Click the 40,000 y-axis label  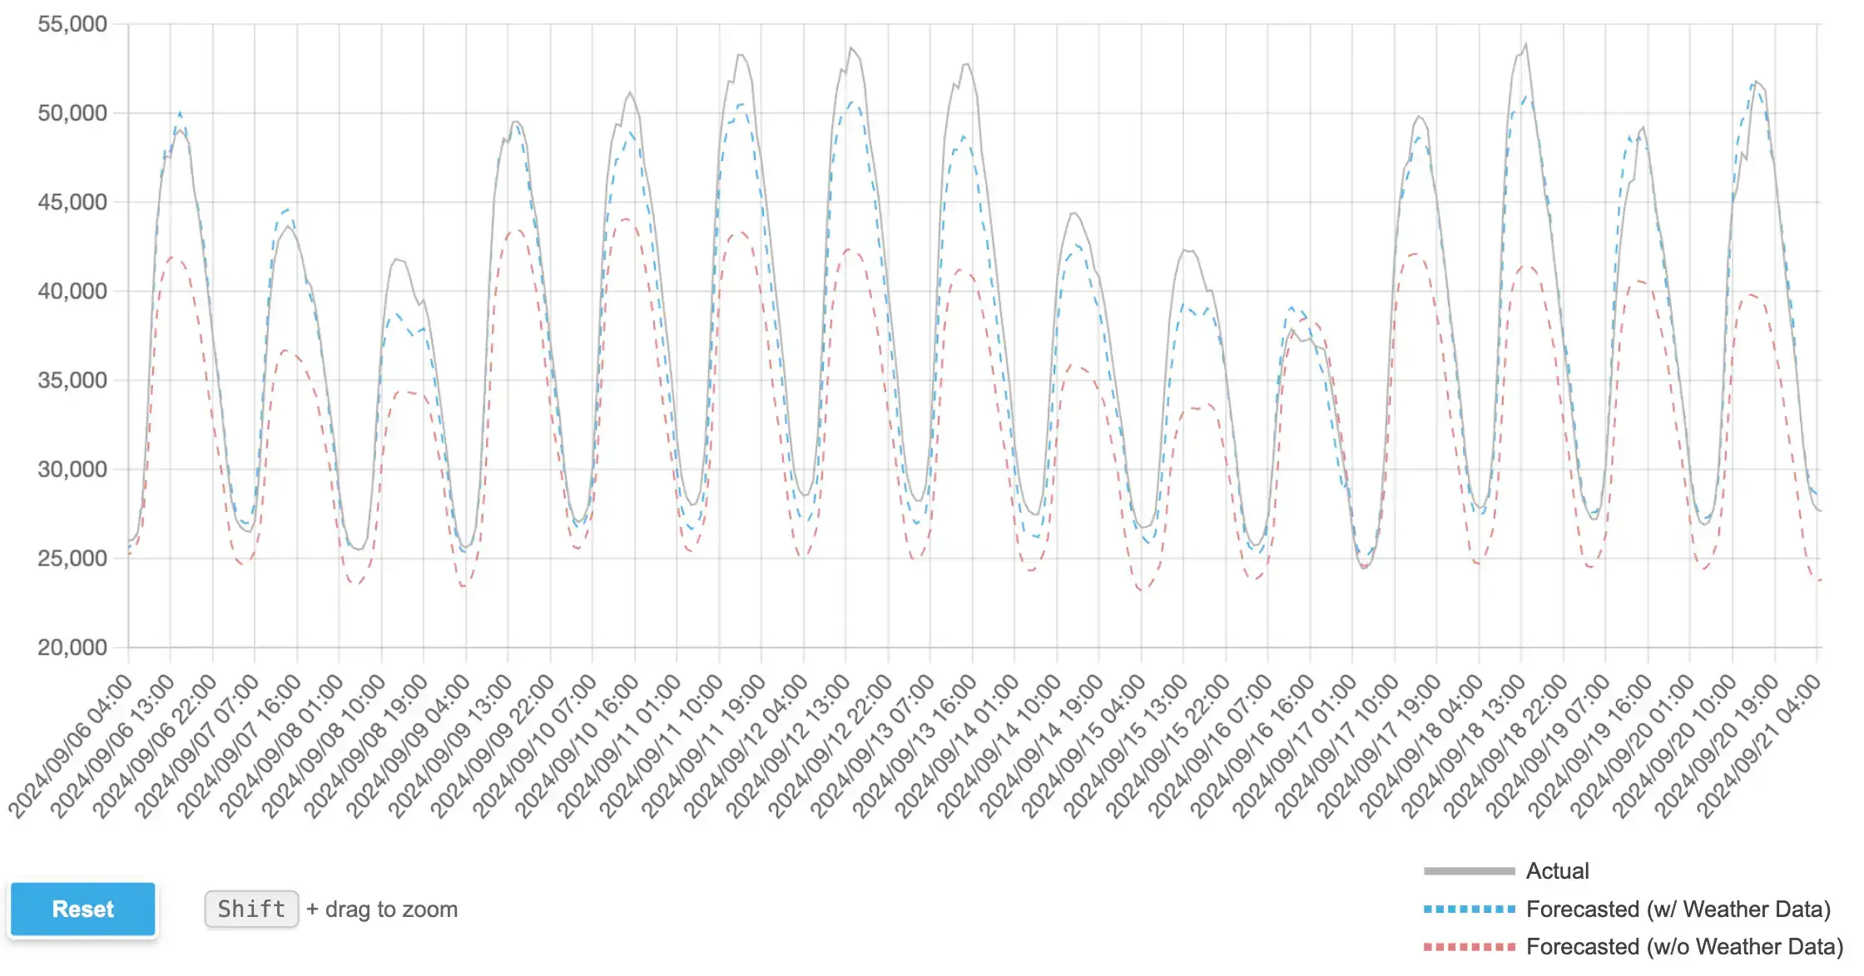point(72,291)
